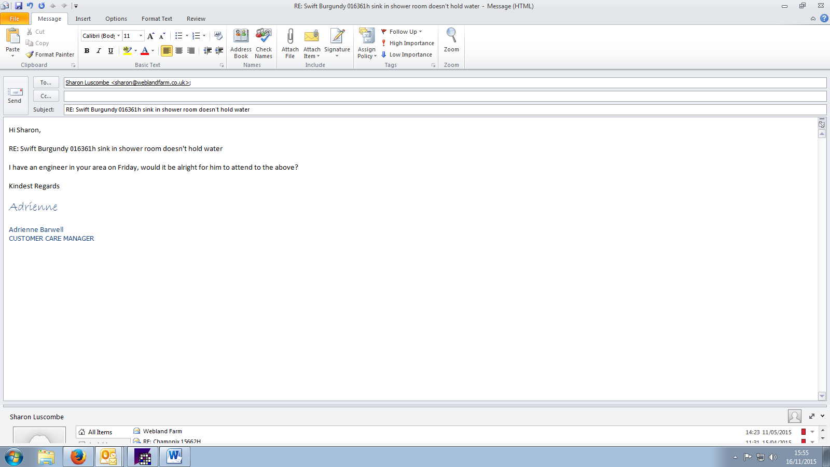The width and height of the screenshot is (830, 467).
Task: Open the Clipboard pane launcher
Action: point(73,65)
